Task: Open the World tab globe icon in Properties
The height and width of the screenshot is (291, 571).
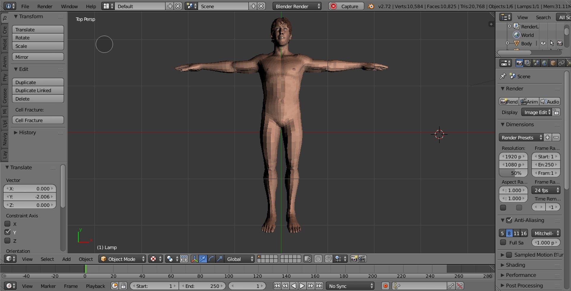Action: click(x=545, y=63)
